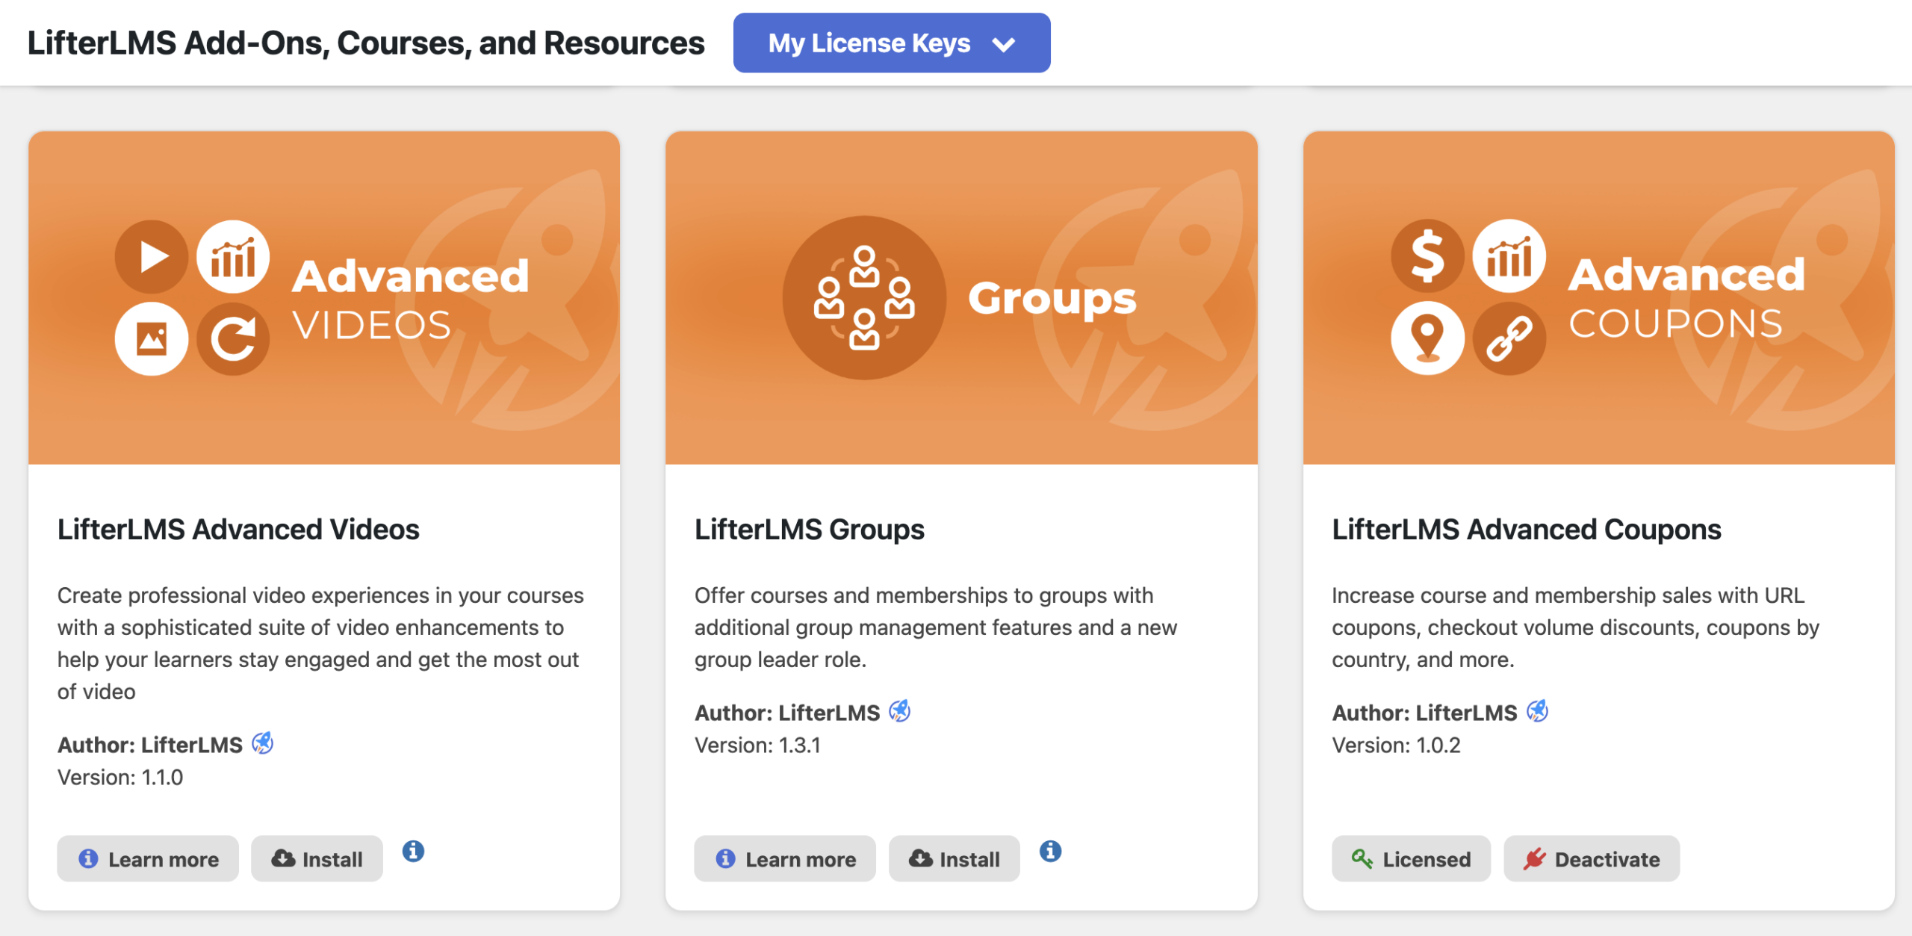Install the LifterLMS Groups add-on

pos(954,859)
